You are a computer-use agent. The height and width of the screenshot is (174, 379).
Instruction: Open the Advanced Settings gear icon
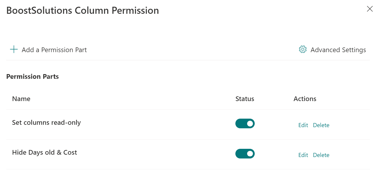[x=302, y=50]
